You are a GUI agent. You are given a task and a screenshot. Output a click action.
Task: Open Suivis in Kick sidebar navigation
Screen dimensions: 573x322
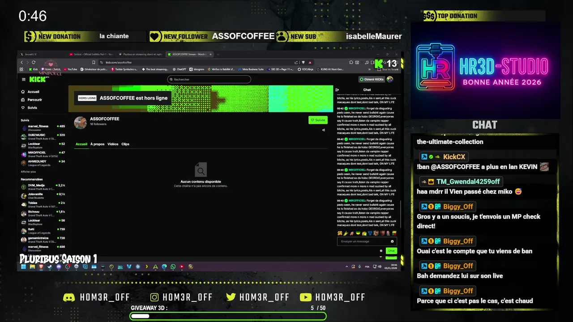pos(30,108)
